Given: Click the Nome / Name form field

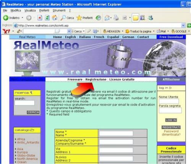Looking at the screenshot, I should click(x=116, y=133).
